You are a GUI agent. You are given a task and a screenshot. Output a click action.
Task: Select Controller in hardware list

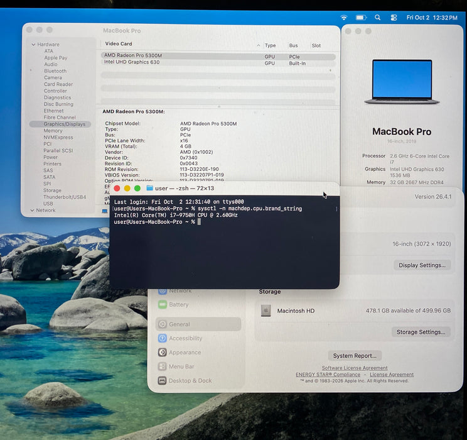[x=55, y=91]
